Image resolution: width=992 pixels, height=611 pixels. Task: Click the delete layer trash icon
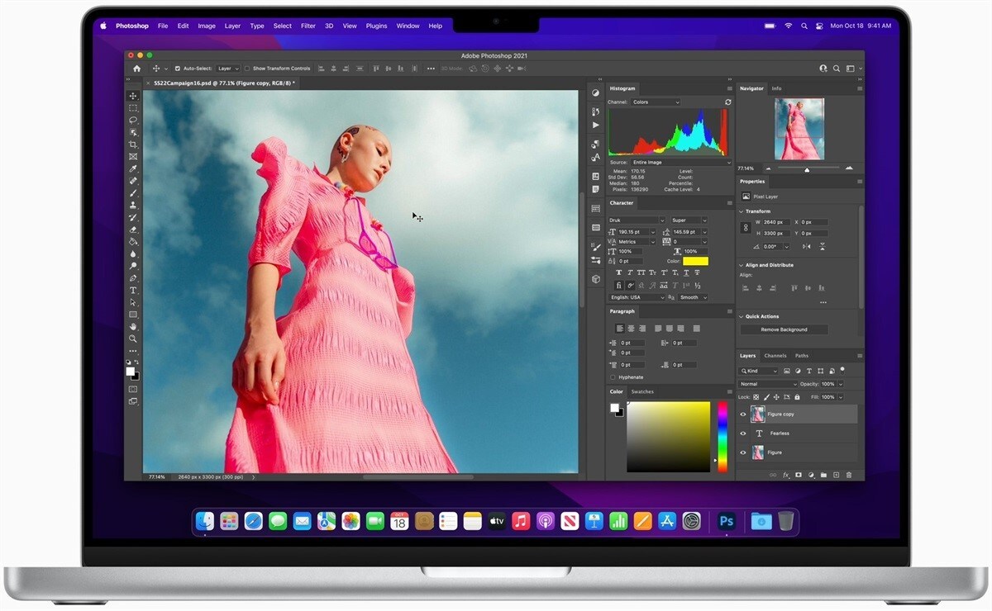(x=849, y=475)
